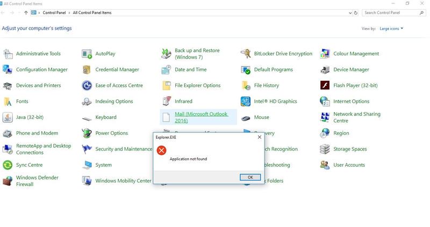
Task: Click the System link text
Action: click(x=103, y=165)
